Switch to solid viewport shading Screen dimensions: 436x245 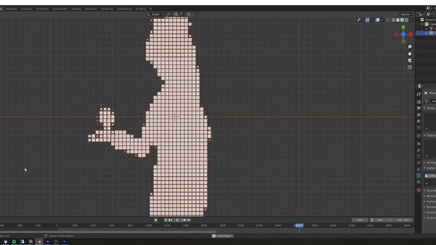pyautogui.click(x=398, y=20)
